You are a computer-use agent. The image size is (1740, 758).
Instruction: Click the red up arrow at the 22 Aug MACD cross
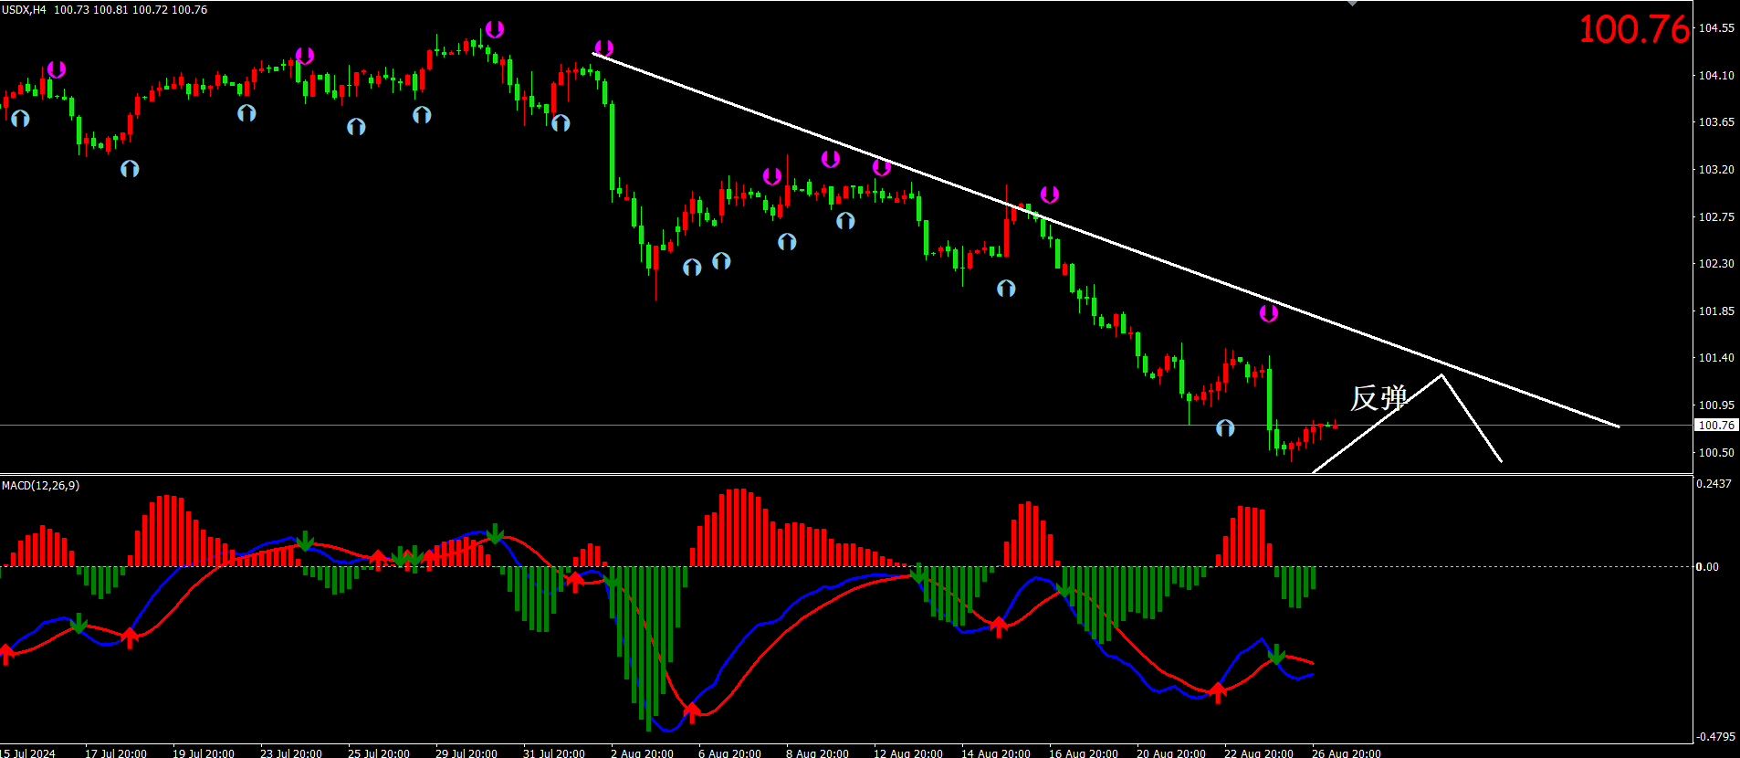(x=1218, y=692)
